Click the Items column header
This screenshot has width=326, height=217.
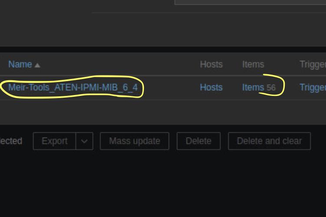pyautogui.click(x=253, y=64)
